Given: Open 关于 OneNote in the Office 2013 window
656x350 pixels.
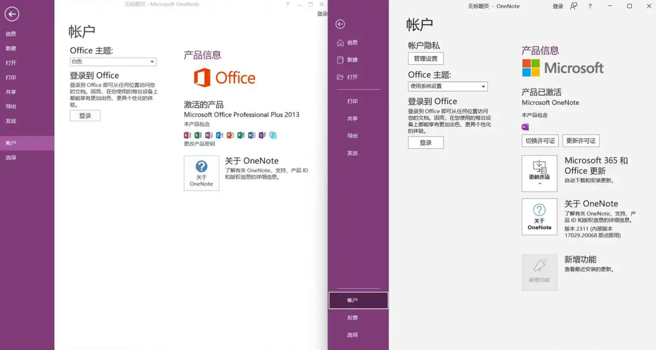Looking at the screenshot, I should click(201, 173).
